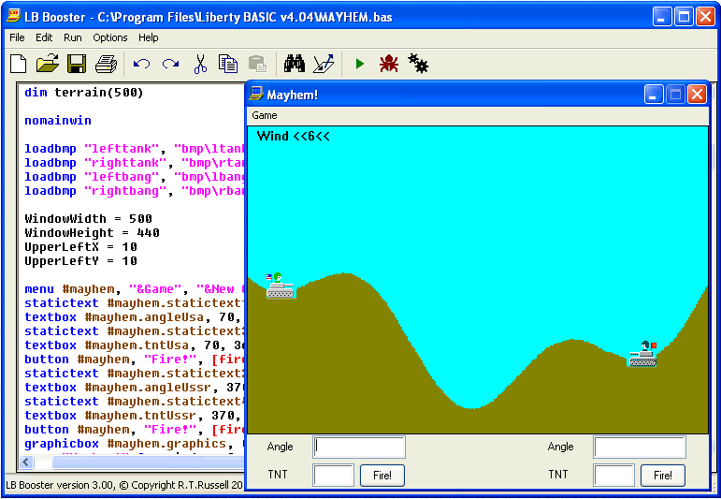The image size is (721, 499).
Task: Open Find with the binoculars icon
Action: coord(295,64)
